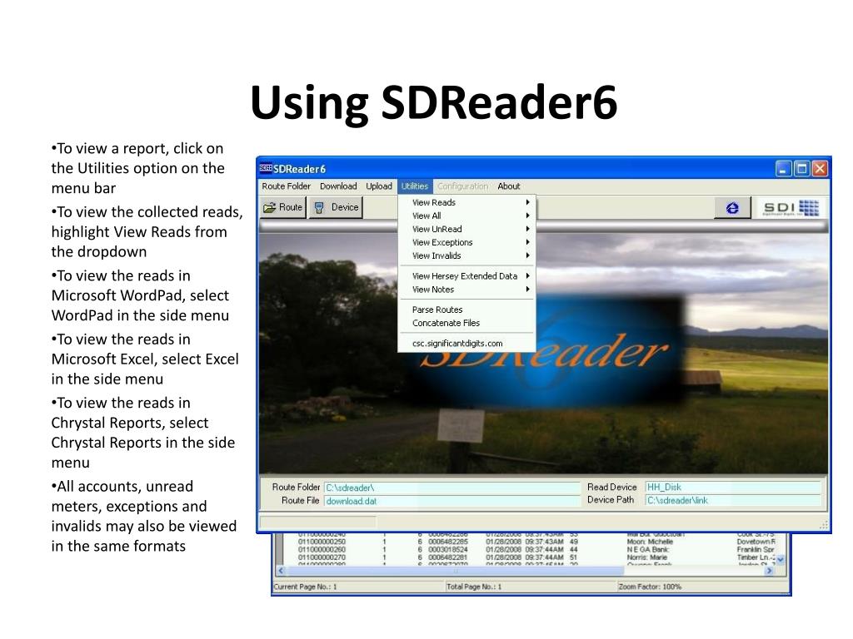
Task: Click account 011000000250 in report
Action: [322, 542]
